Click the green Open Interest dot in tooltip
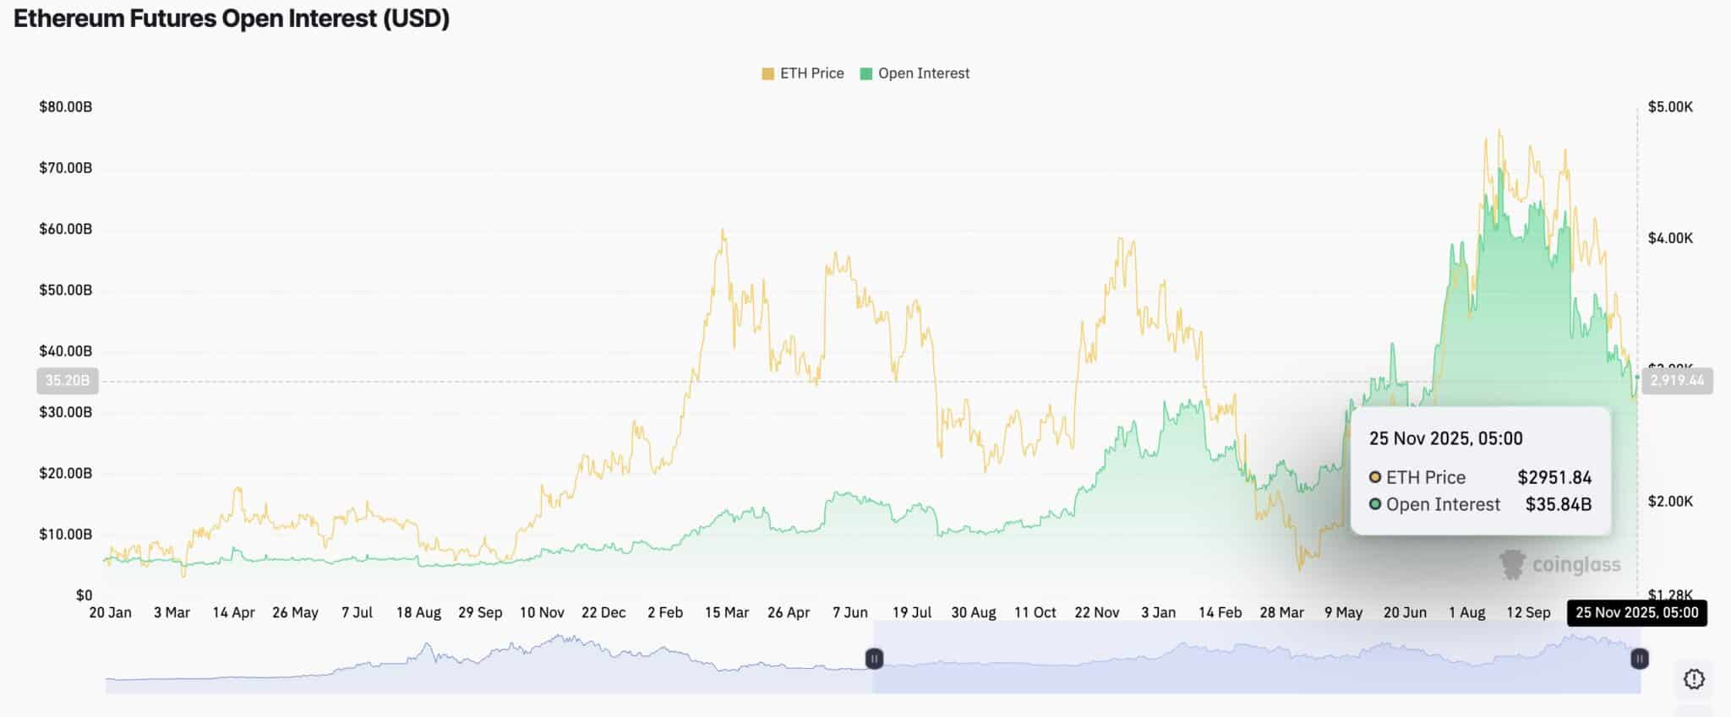The image size is (1731, 717). 1375,504
